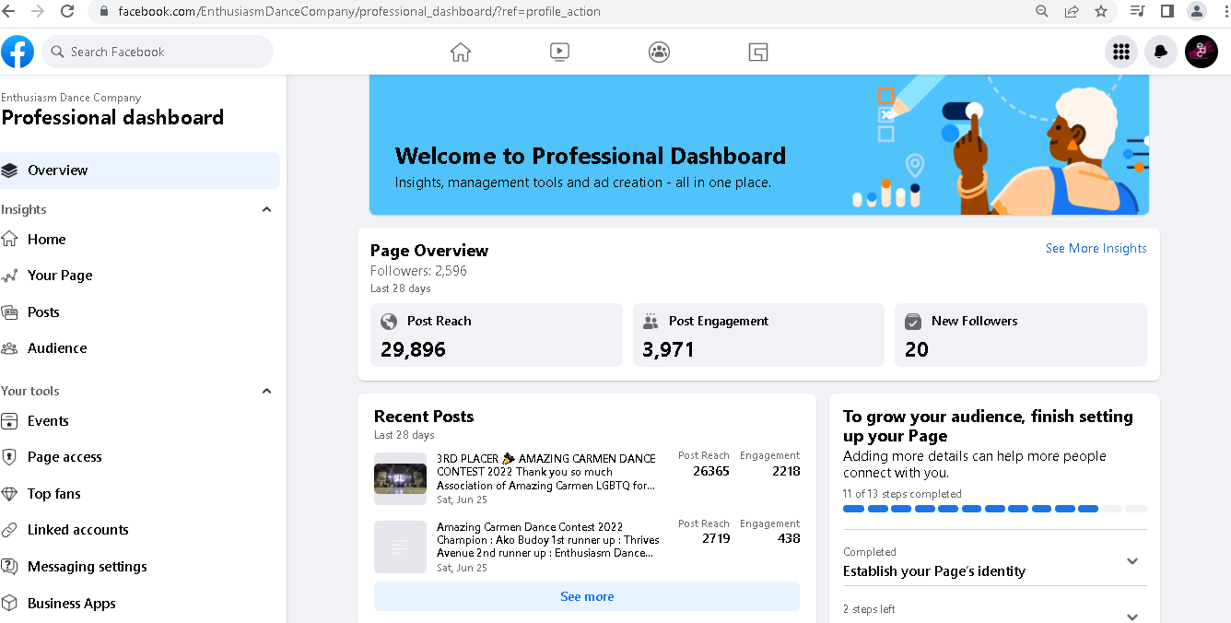The image size is (1231, 623).
Task: Click the browser back arrow
Action: coord(9,11)
